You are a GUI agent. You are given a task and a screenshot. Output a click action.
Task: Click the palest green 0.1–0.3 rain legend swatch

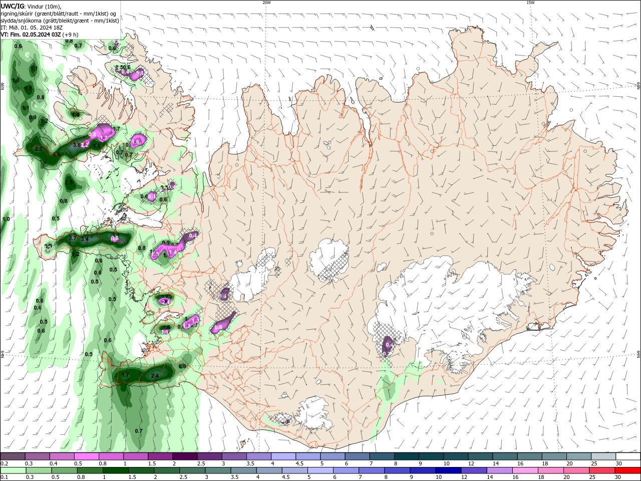[13, 470]
